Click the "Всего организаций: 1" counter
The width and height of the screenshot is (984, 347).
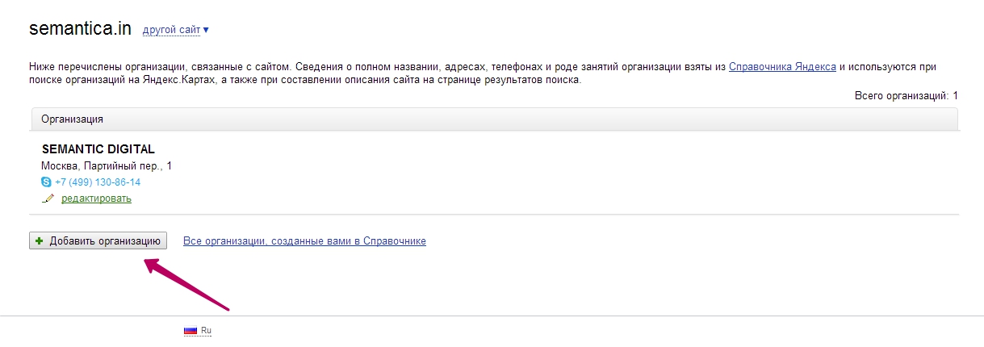906,96
